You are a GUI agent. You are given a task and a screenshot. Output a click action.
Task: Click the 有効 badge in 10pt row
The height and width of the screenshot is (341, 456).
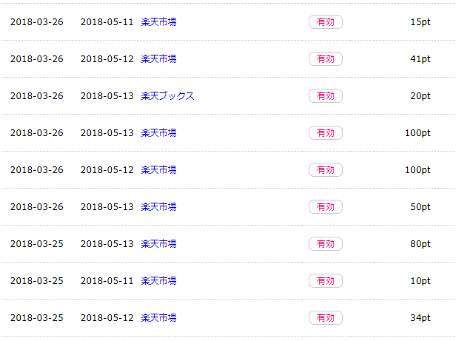pyautogui.click(x=326, y=281)
